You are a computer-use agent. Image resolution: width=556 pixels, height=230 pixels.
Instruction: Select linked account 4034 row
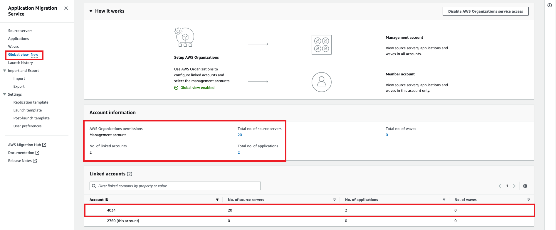(309, 210)
